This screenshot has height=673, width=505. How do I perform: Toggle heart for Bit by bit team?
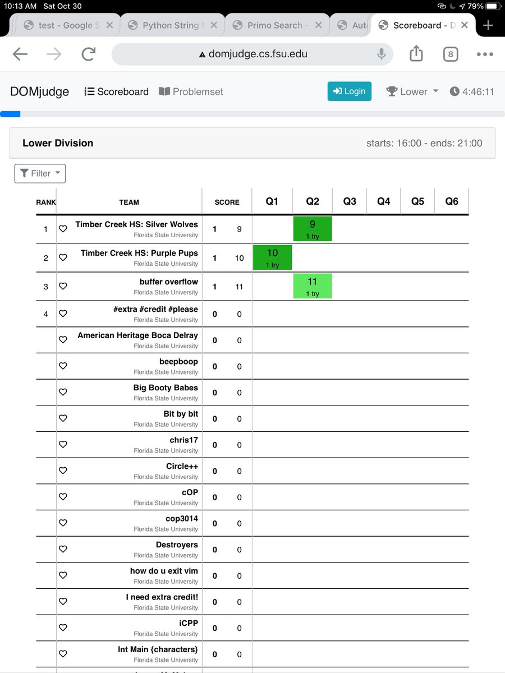pyautogui.click(x=63, y=418)
